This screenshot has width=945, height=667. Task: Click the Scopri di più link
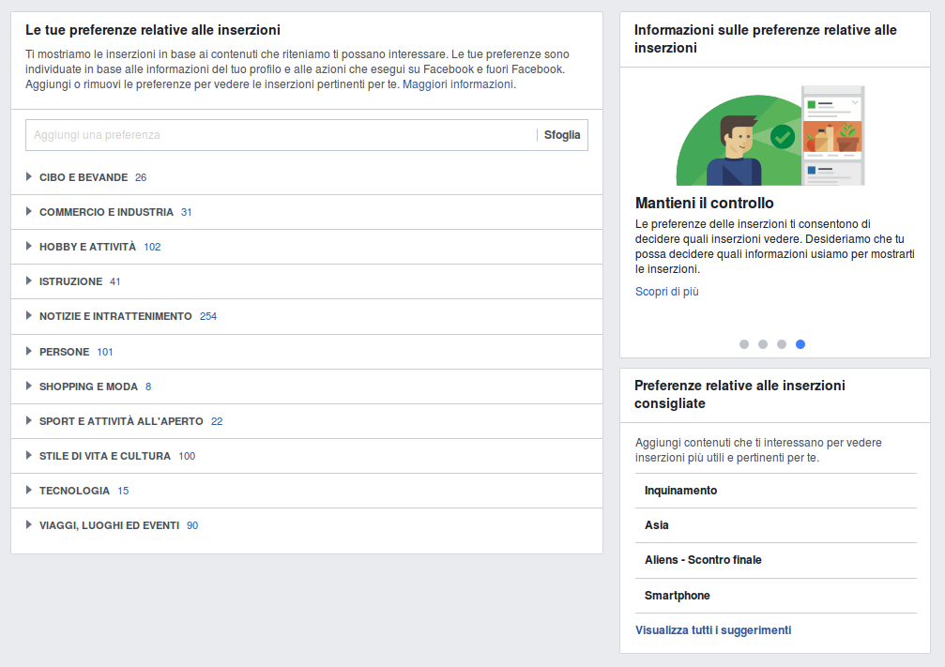(x=666, y=292)
